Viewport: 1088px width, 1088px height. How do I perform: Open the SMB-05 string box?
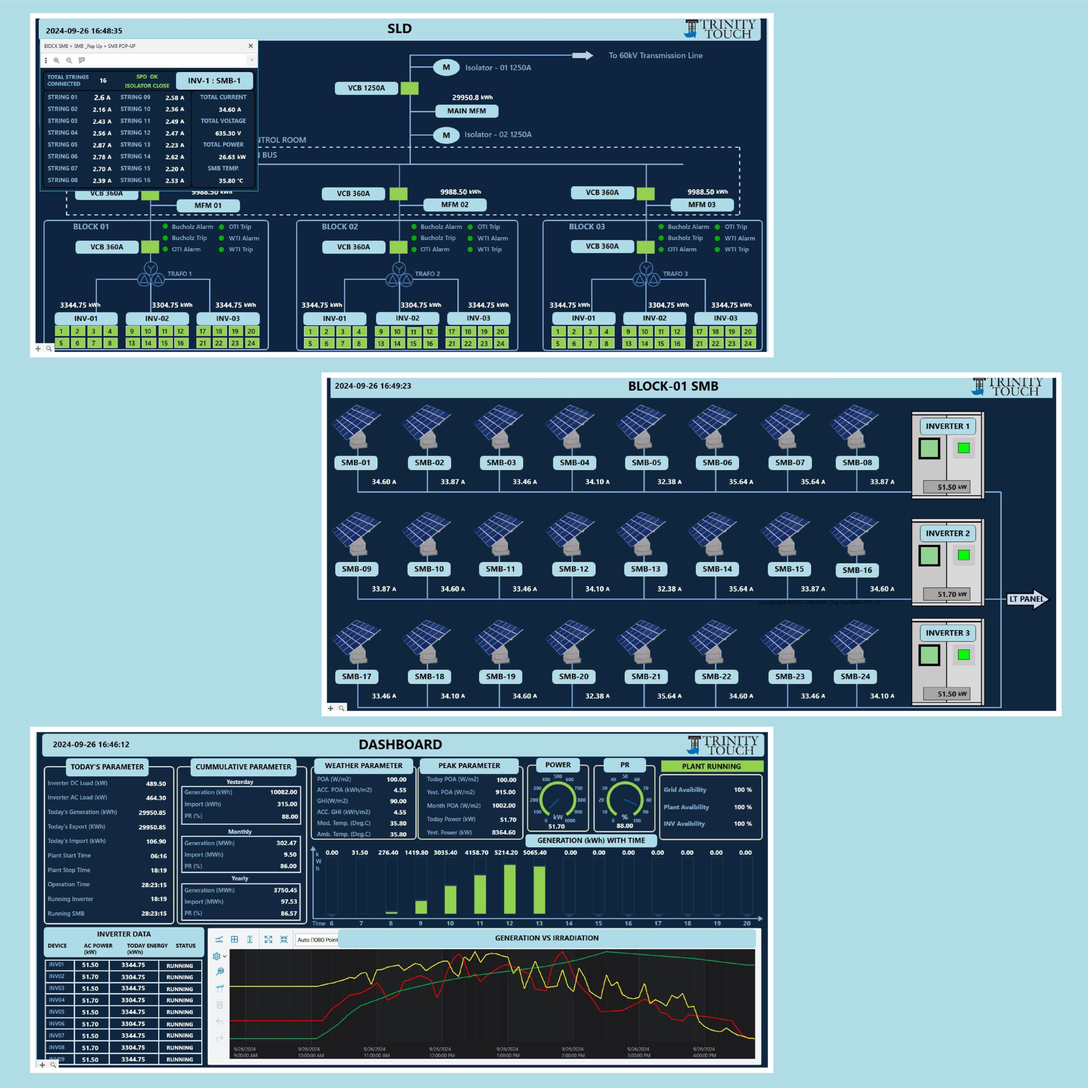point(646,462)
